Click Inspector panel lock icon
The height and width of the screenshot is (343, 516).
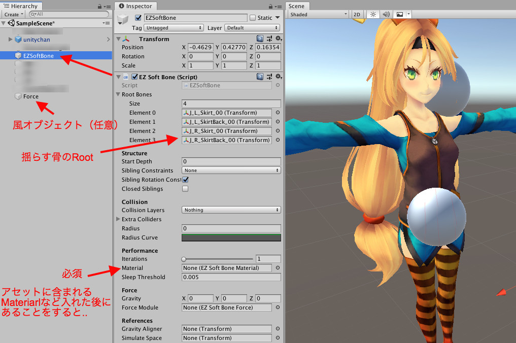pos(270,6)
